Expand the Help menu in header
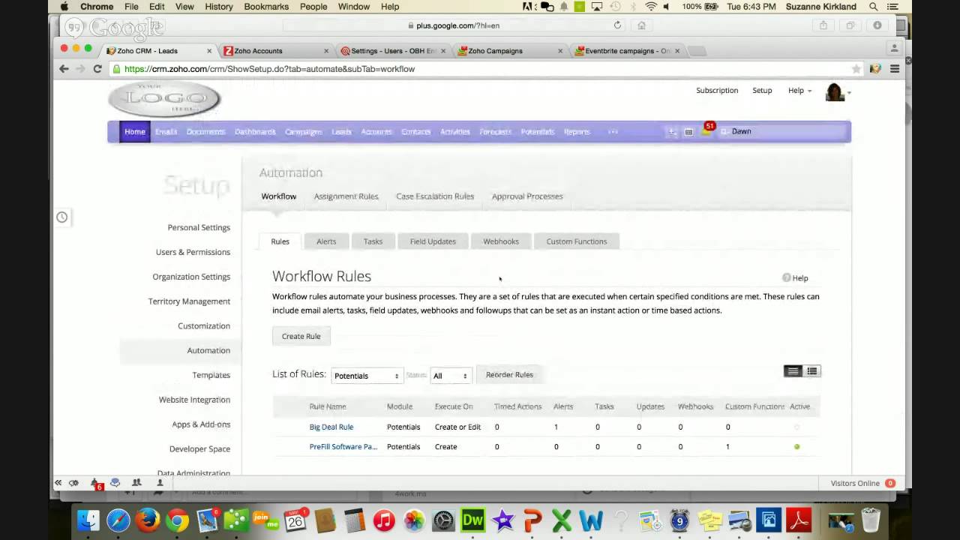 (x=799, y=90)
